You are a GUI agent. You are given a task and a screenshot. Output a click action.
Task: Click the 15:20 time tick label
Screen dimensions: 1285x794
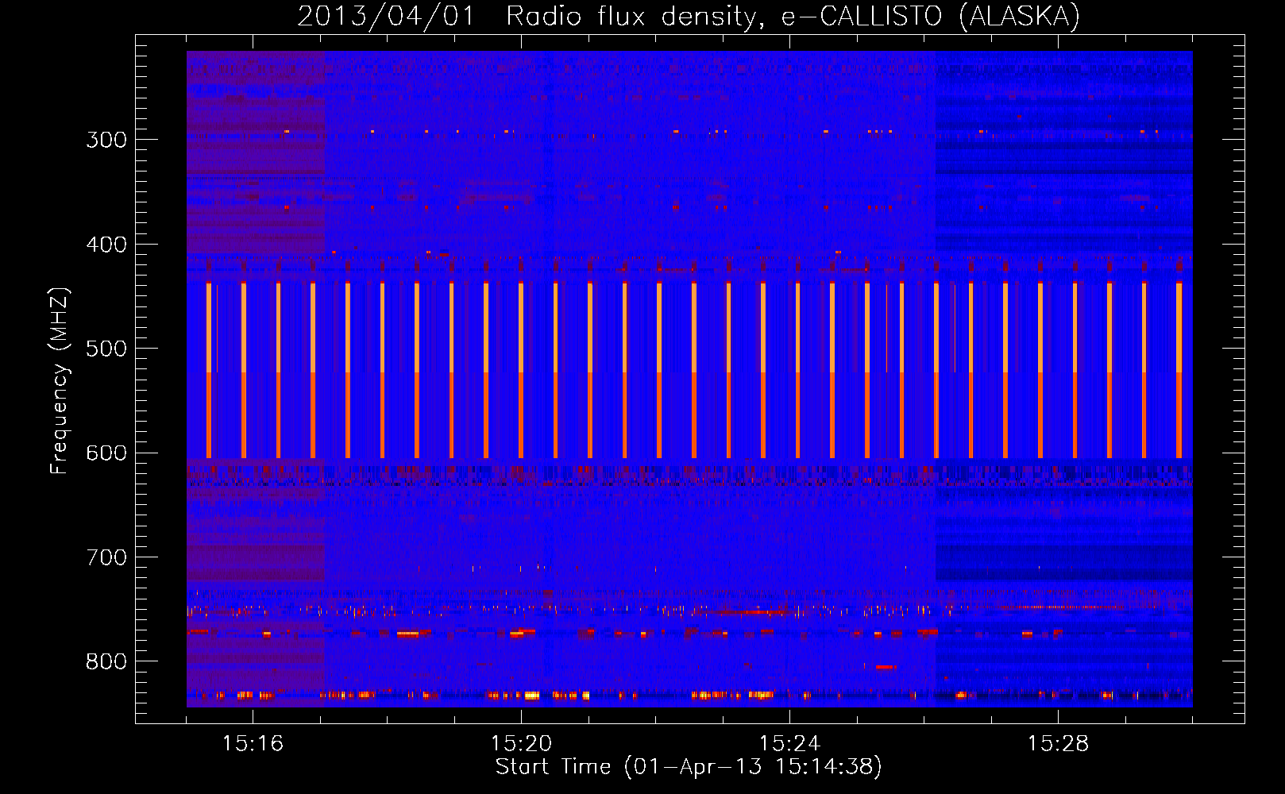[x=521, y=744]
